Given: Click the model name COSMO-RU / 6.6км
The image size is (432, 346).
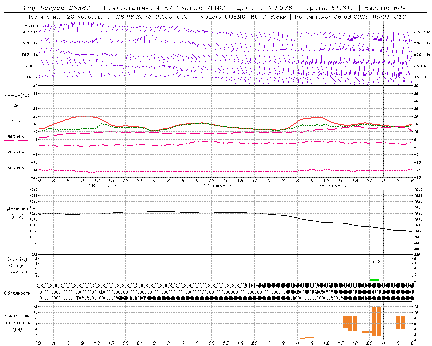Looking at the screenshot, I should coord(255,17).
